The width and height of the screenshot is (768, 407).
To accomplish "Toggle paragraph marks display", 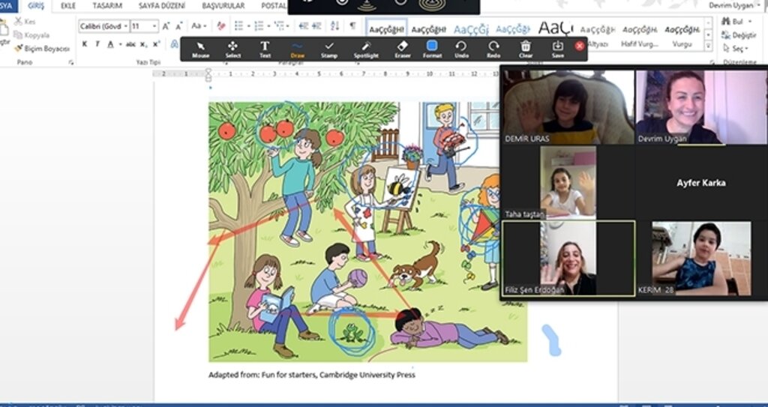I will click(352, 26).
